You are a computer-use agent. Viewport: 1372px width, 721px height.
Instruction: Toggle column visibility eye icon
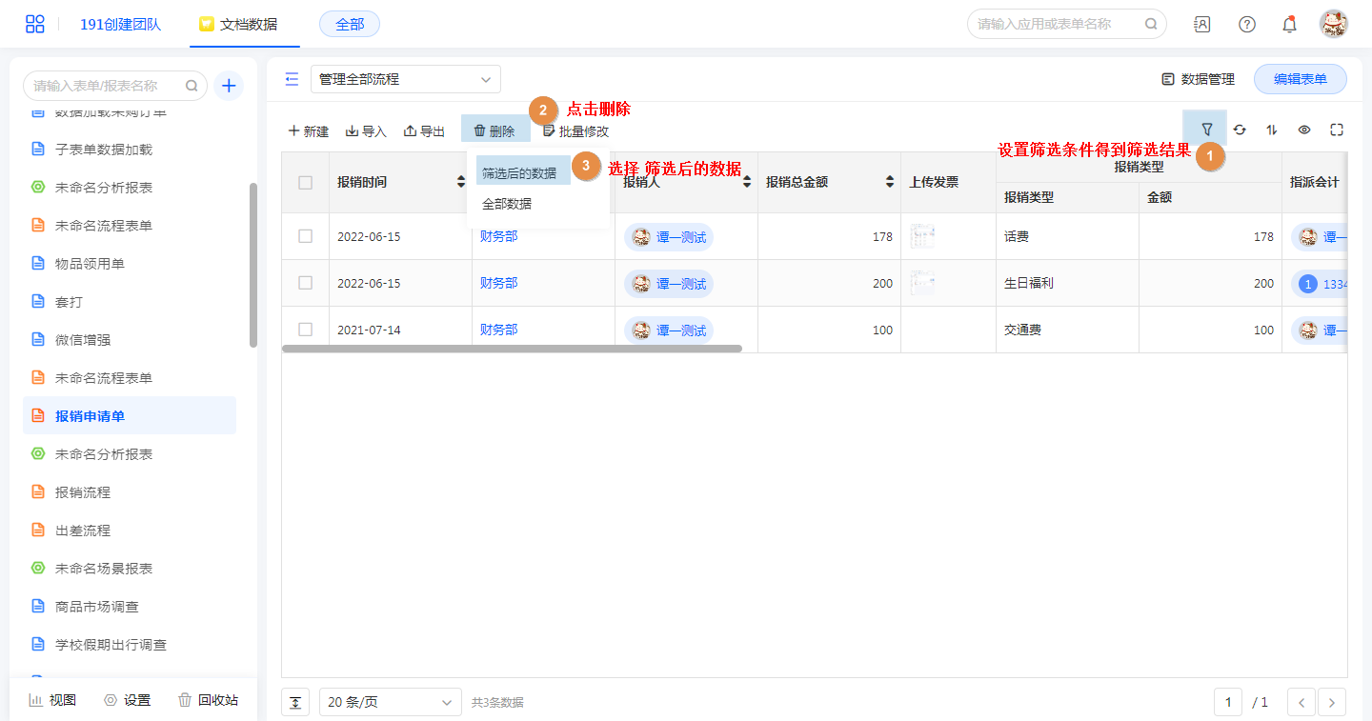coord(1304,130)
